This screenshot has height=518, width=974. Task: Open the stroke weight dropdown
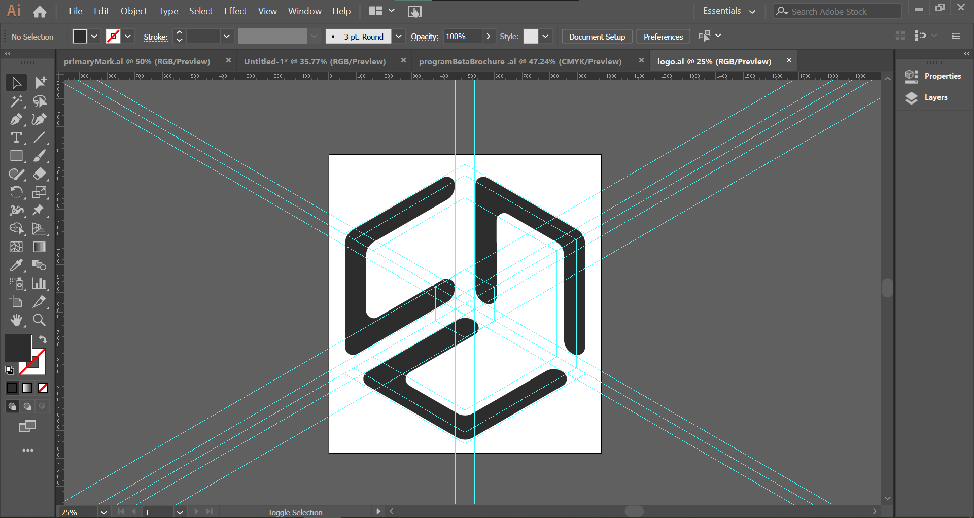227,36
